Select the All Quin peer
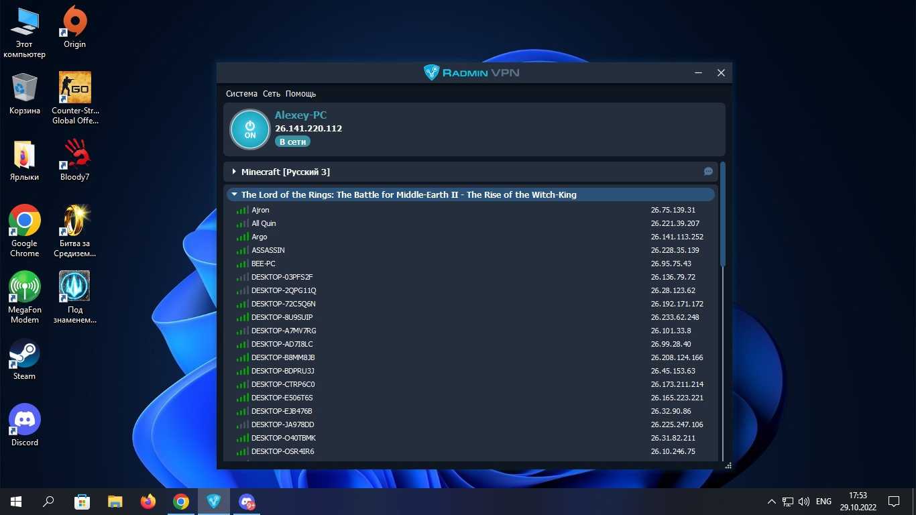Screen dimensions: 916x515 [x=470, y=223]
